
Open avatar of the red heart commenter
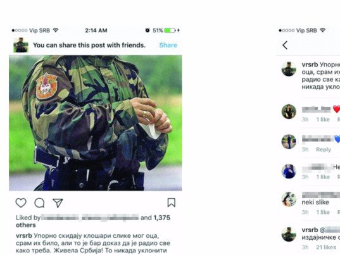[289, 111]
